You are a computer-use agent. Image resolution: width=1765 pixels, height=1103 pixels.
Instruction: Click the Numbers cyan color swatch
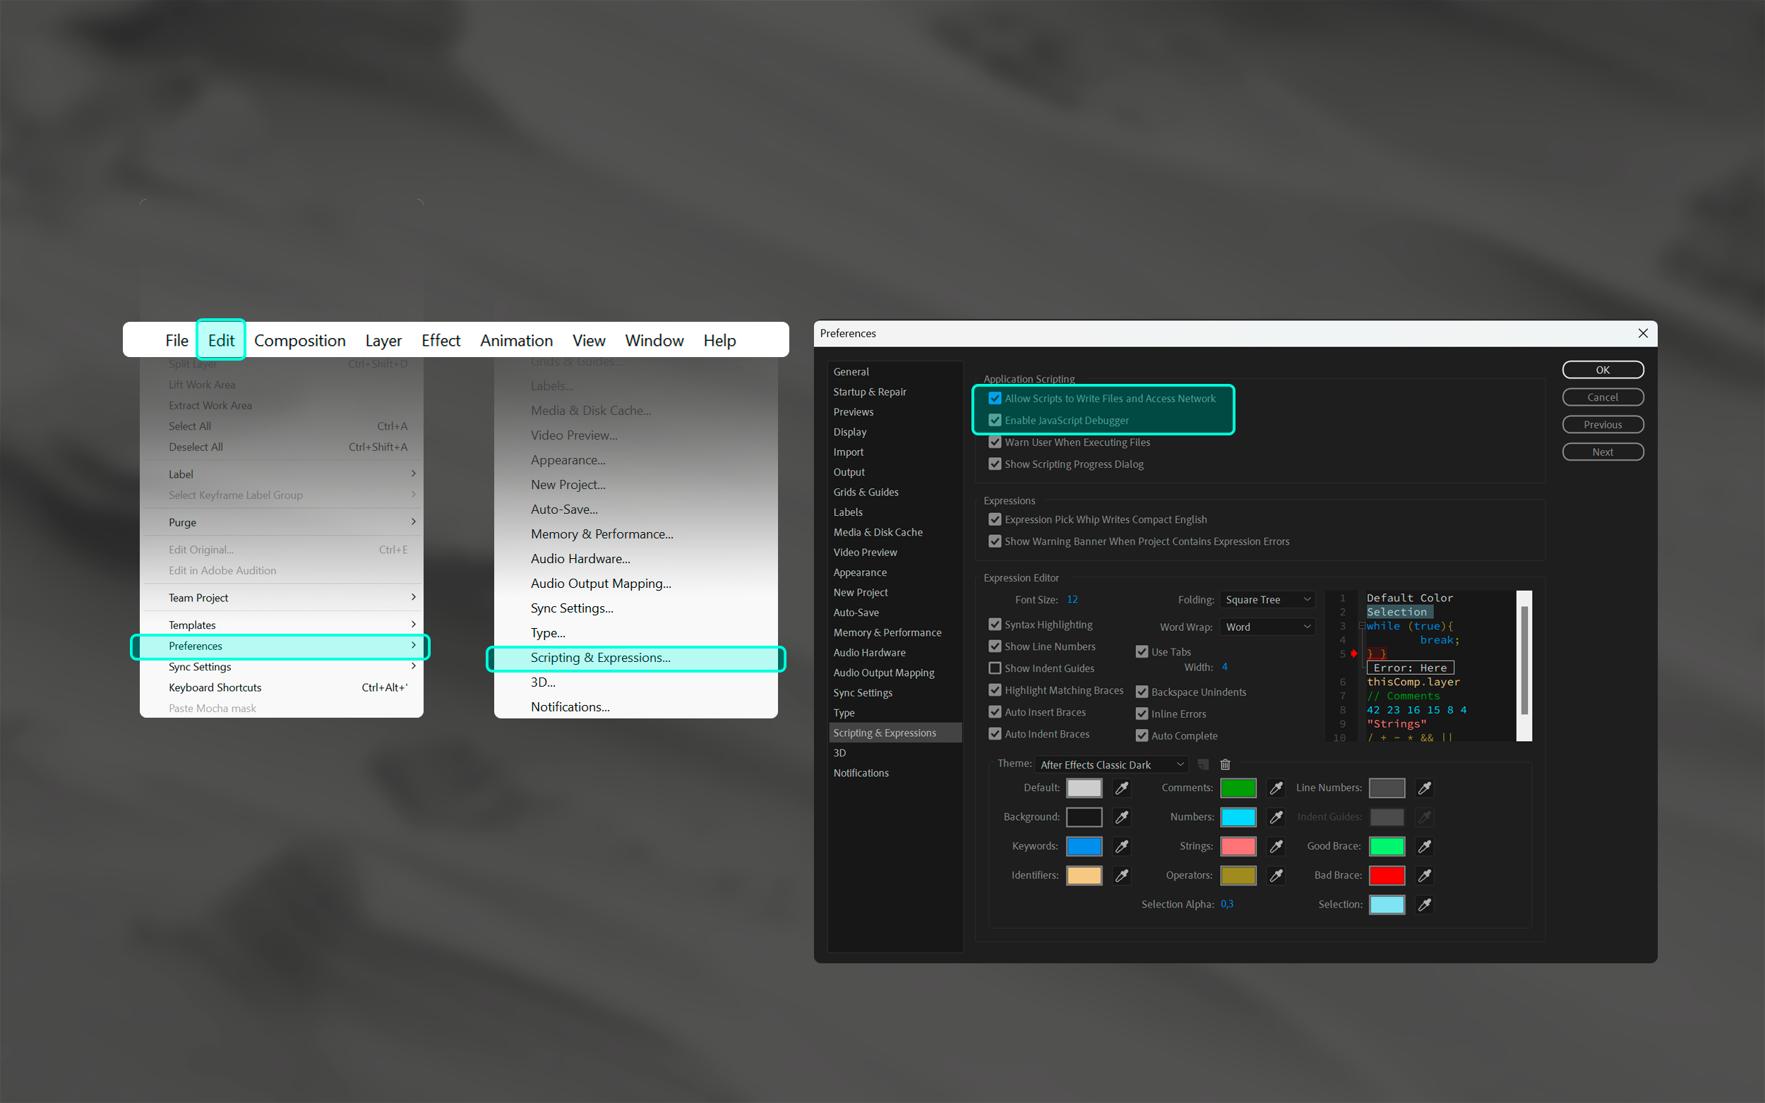[x=1238, y=817]
